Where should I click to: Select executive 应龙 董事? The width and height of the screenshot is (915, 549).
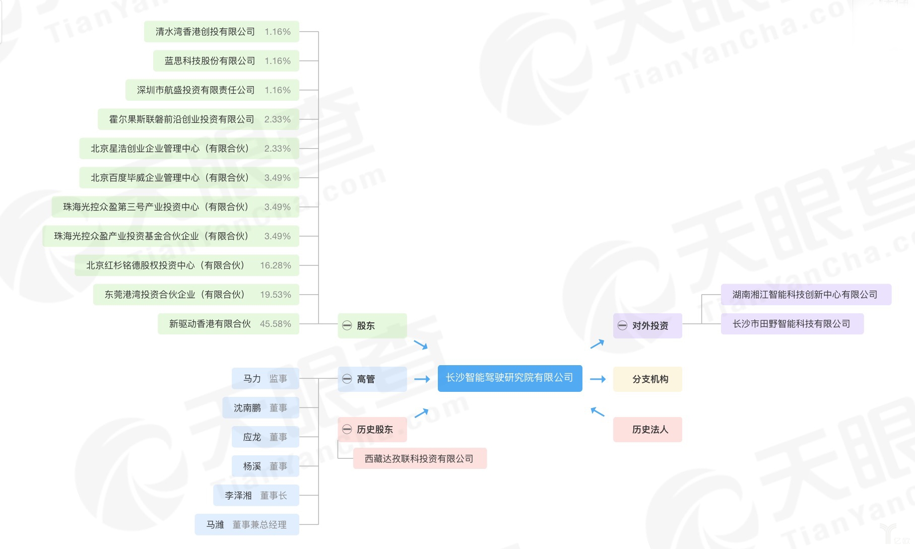(266, 437)
